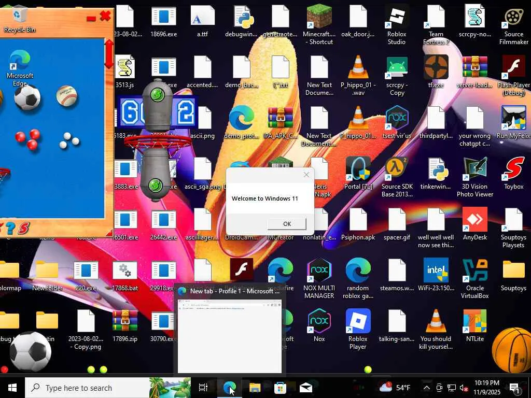531x398 pixels.
Task: Click New tab Edge preview thumbnail
Action: 230,337
